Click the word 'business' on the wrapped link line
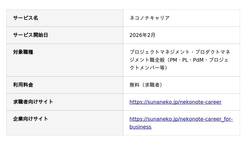The image size is (252, 145). pyautogui.click(x=140, y=127)
